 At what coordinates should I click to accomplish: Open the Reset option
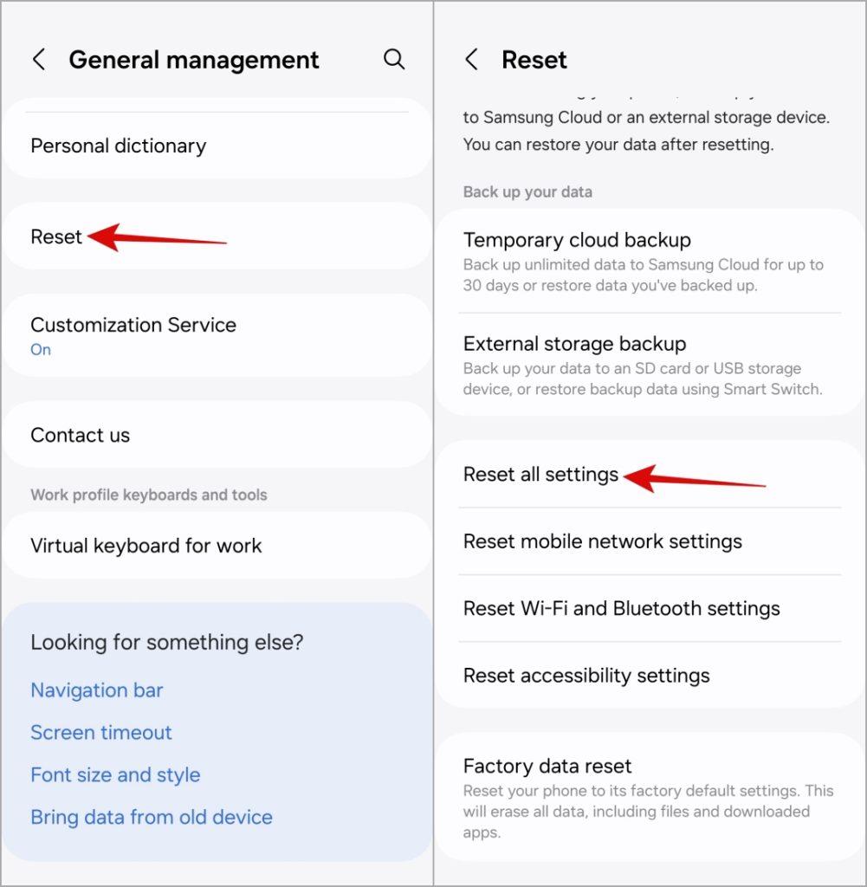217,236
